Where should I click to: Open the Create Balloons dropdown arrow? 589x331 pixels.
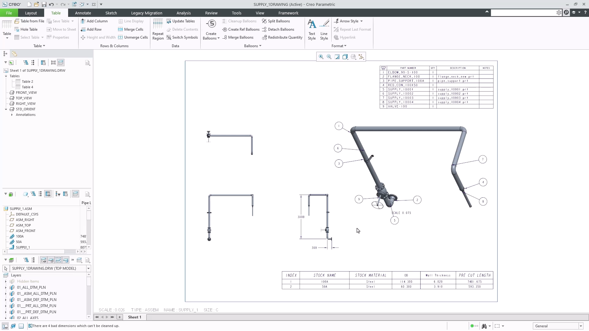tap(218, 38)
